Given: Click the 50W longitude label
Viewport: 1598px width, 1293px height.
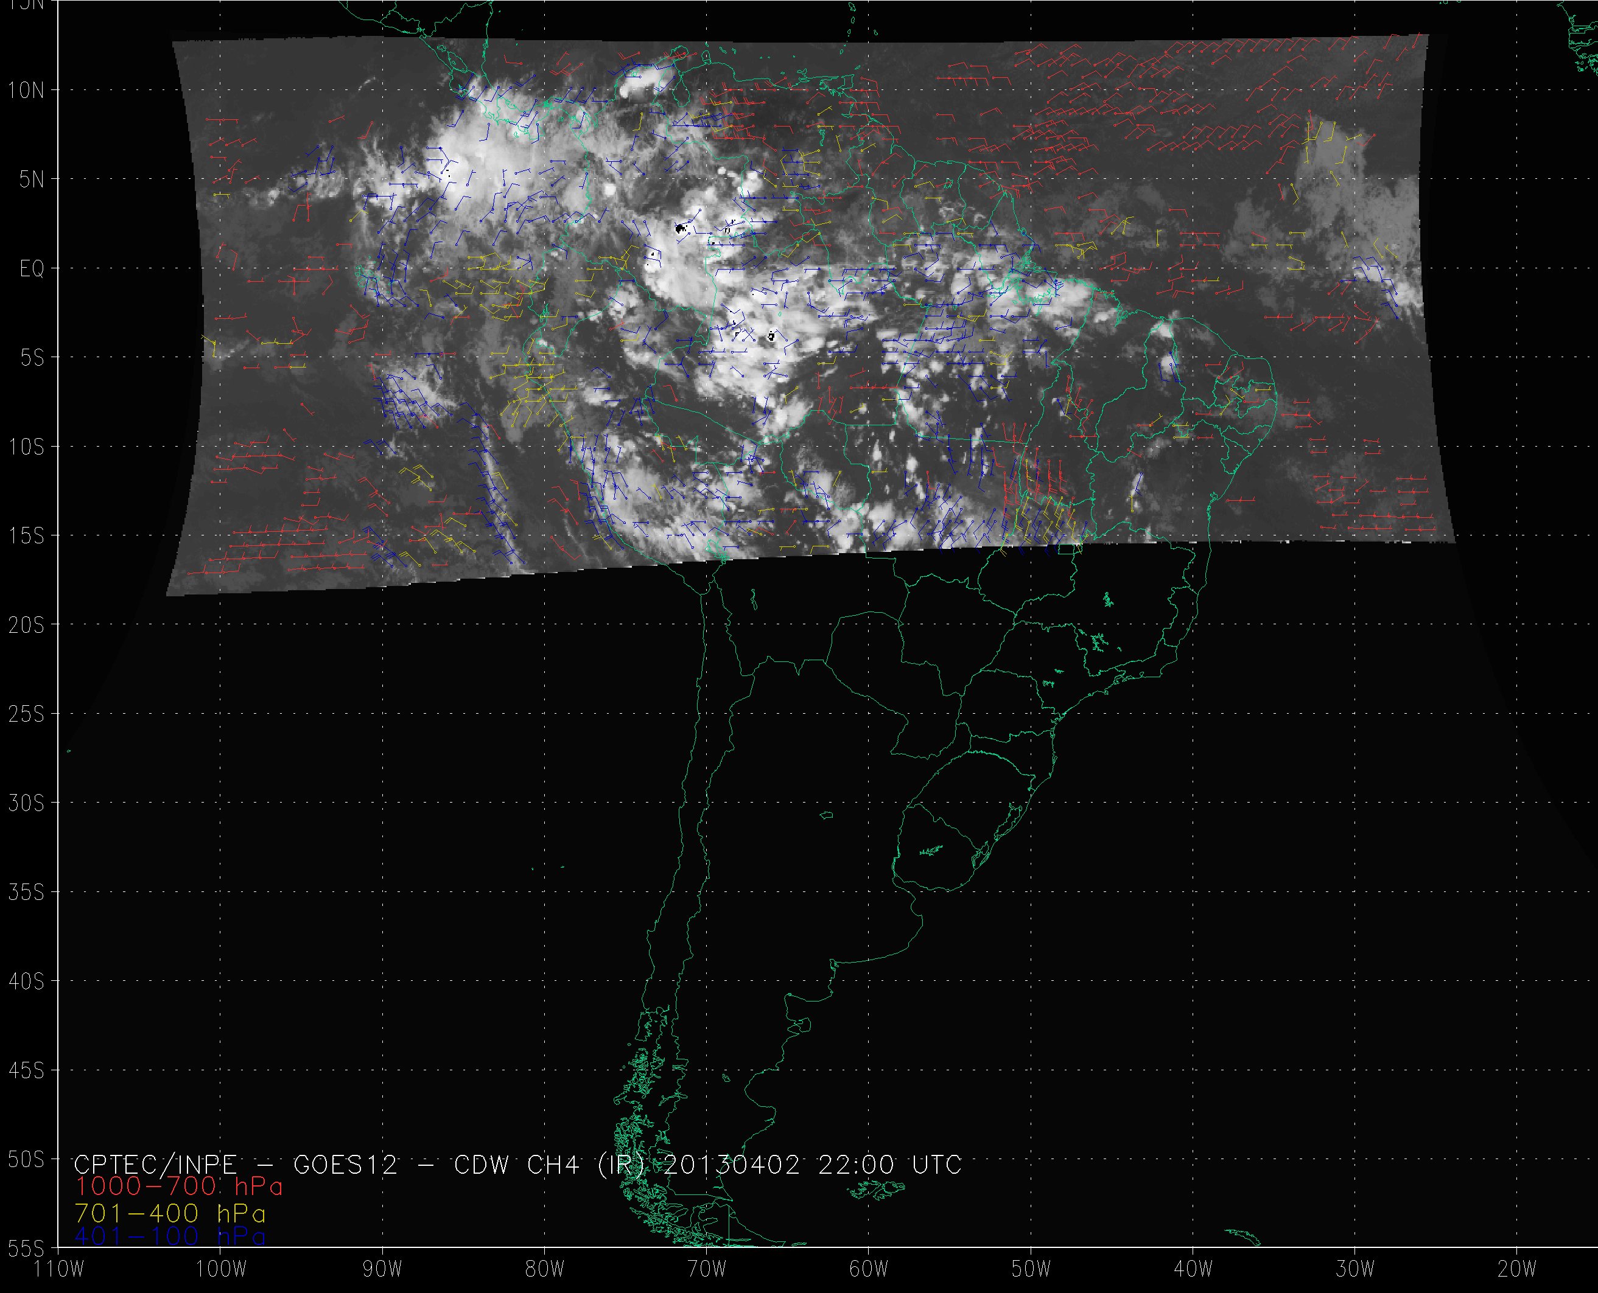Looking at the screenshot, I should pos(1031,1269).
